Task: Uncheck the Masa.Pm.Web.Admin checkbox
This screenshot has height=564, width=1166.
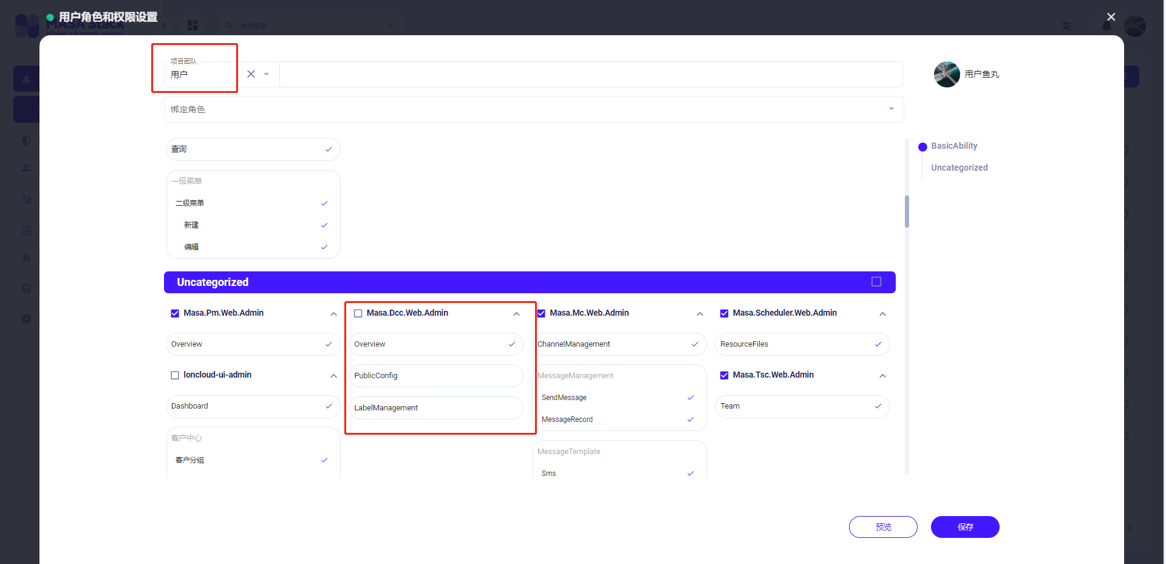Action: 175,313
